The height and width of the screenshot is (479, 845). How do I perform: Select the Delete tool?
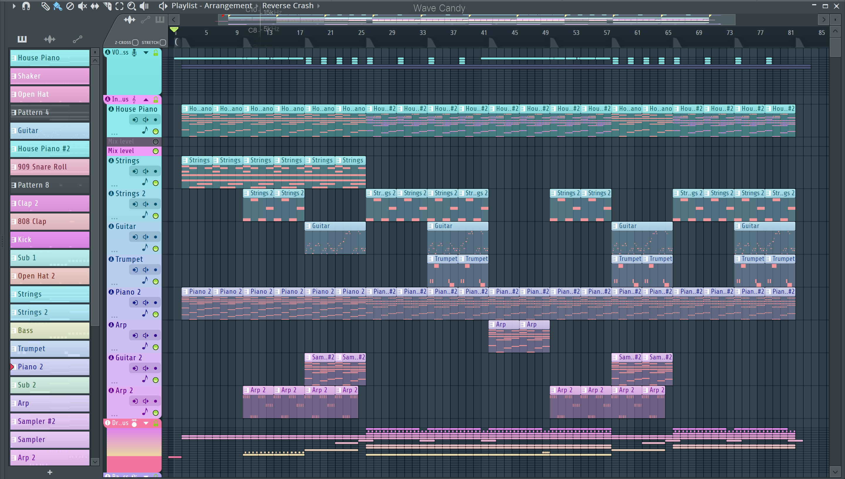70,6
